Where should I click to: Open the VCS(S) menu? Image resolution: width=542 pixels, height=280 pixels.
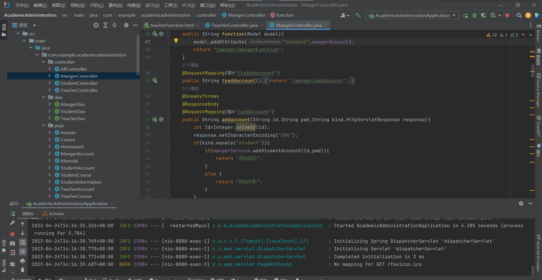pos(188,5)
